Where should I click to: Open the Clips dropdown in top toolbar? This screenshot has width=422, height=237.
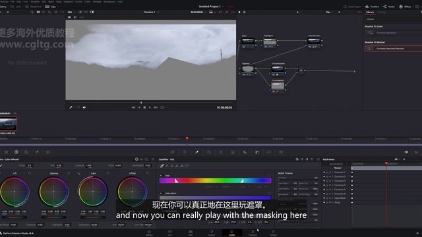(52, 7)
